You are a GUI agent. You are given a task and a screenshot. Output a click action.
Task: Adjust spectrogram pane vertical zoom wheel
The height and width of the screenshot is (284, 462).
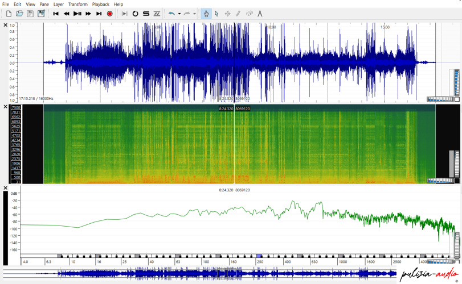pos(457,164)
